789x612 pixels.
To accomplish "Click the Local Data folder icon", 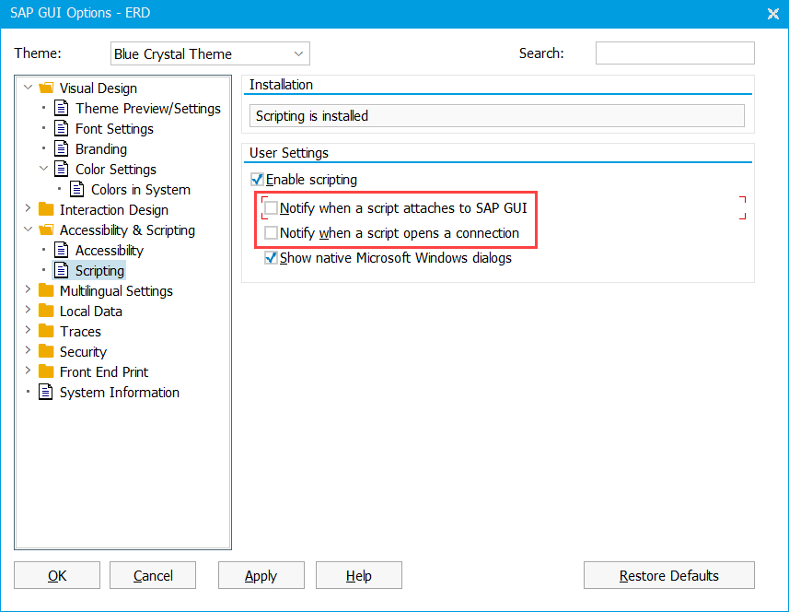I will [x=46, y=311].
